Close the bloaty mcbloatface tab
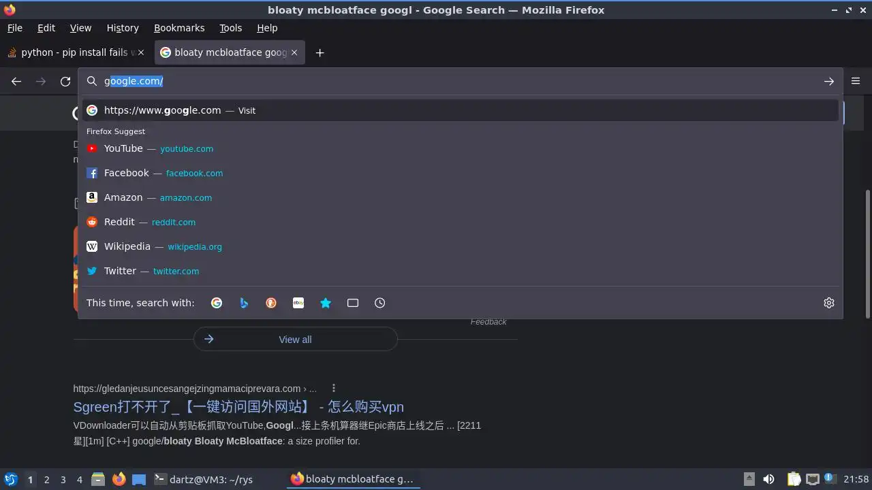 (x=294, y=52)
